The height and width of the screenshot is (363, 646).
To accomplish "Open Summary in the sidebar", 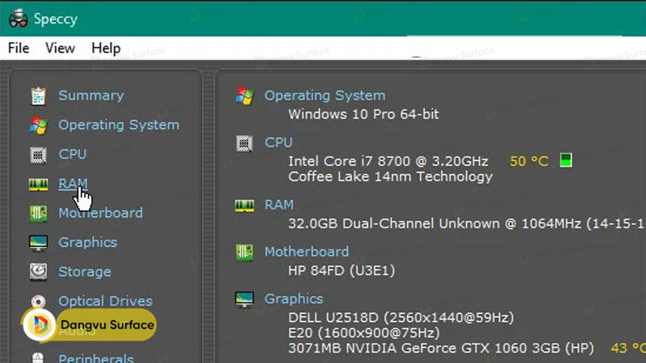I will click(x=91, y=95).
